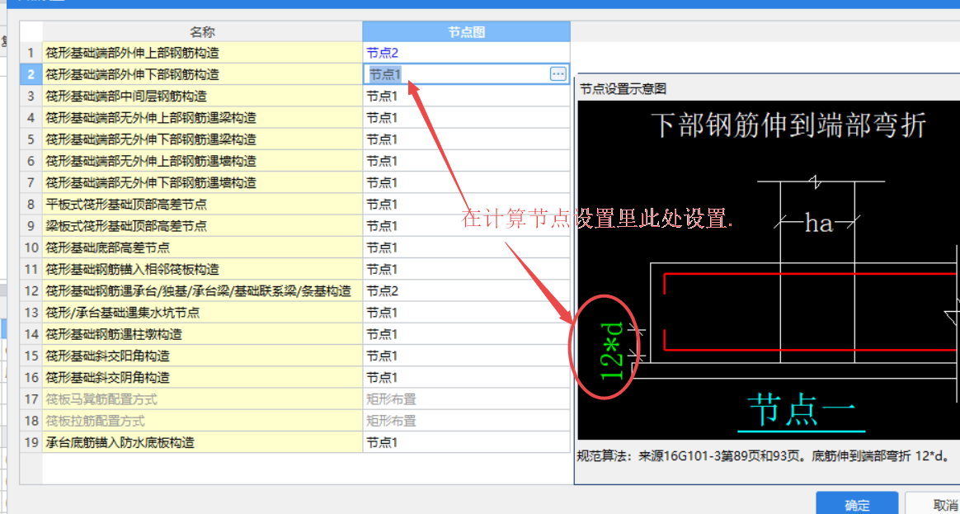960x514 pixels.
Task: Select row 梁板式筏形基础顶部高差节点
Action: [203, 226]
